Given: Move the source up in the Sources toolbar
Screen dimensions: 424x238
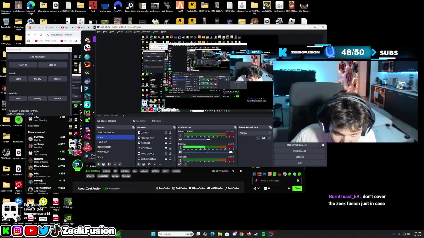Looking at the screenshot, I should click(x=155, y=164).
